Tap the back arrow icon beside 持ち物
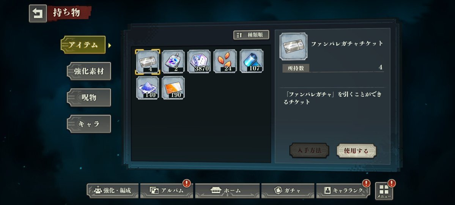 coord(38,13)
